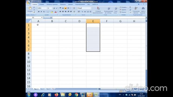Open the Alignment group dialog launcher
This screenshot has width=173, height=97.
click(76, 15)
